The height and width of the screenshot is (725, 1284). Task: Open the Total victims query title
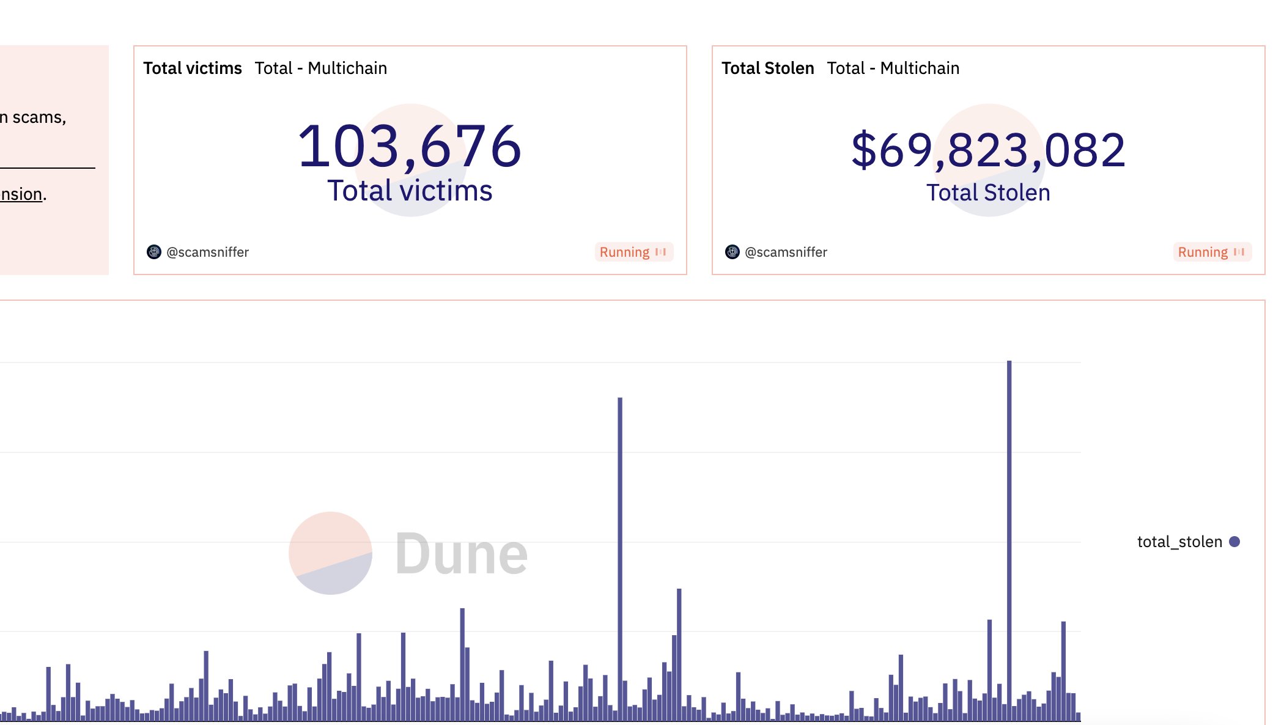point(193,68)
